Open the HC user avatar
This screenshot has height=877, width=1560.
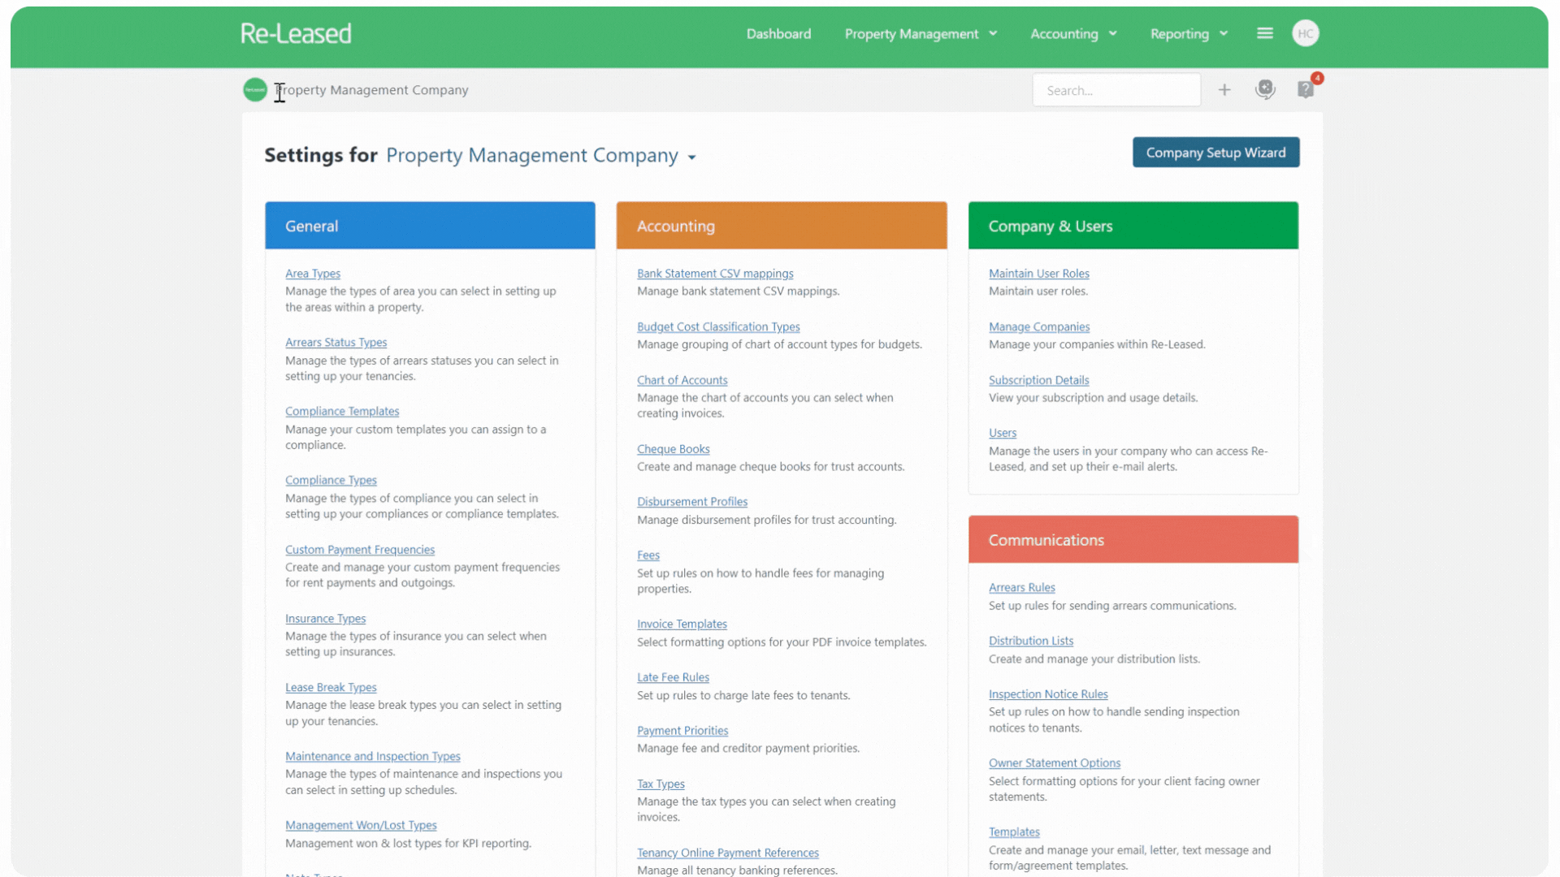coord(1306,33)
